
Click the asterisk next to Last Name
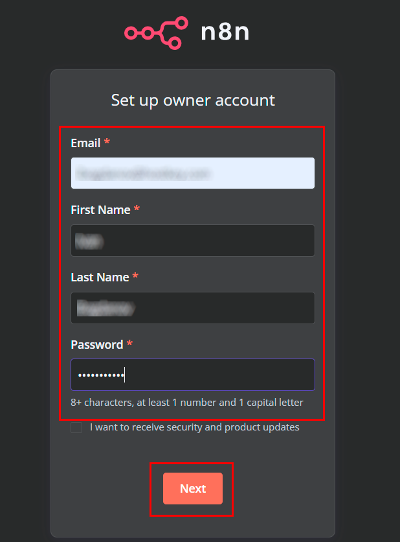tap(135, 277)
